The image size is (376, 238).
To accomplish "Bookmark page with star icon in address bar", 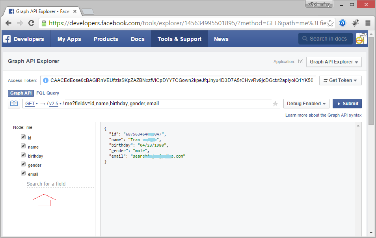I will click(330, 23).
